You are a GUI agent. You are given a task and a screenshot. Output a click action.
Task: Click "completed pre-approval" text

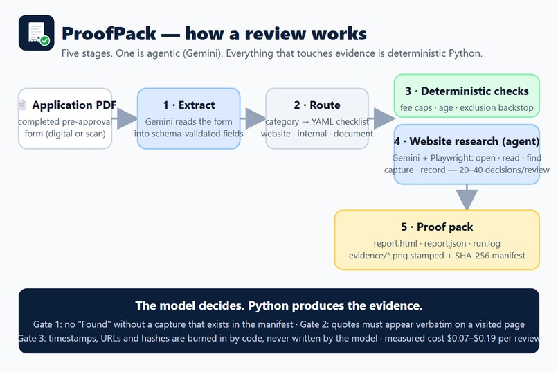(x=65, y=122)
